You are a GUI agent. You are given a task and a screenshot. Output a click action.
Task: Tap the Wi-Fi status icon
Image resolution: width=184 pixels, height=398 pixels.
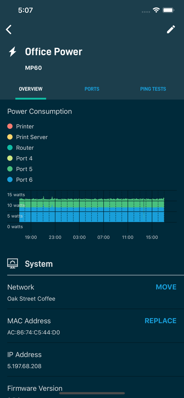(156, 10)
